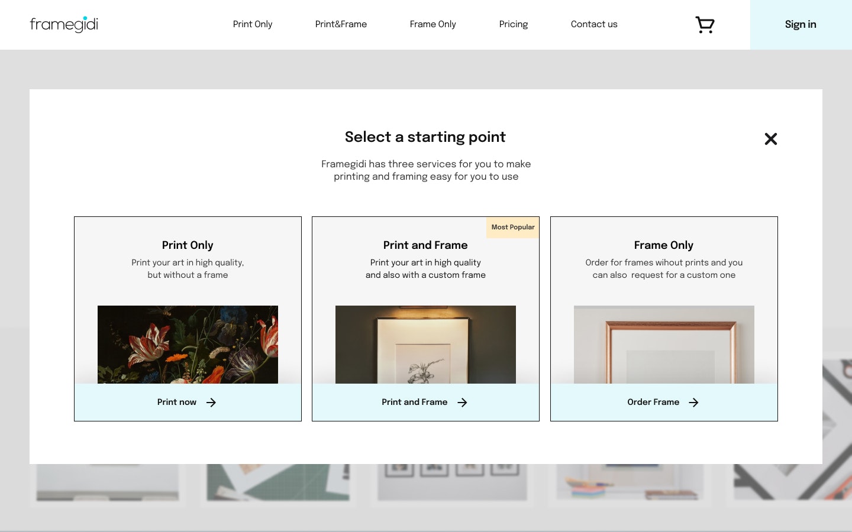Image resolution: width=852 pixels, height=532 pixels.
Task: Open Contact us link
Action: (x=594, y=24)
